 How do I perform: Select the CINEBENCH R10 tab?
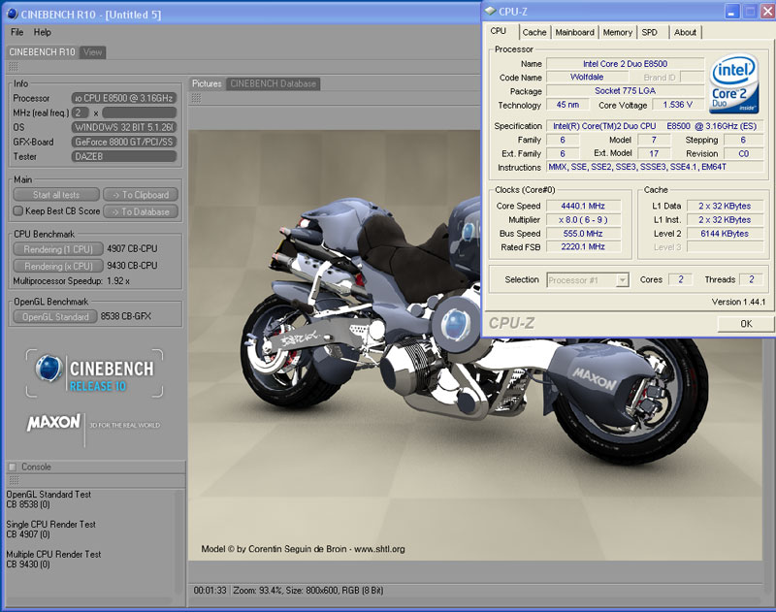click(42, 52)
